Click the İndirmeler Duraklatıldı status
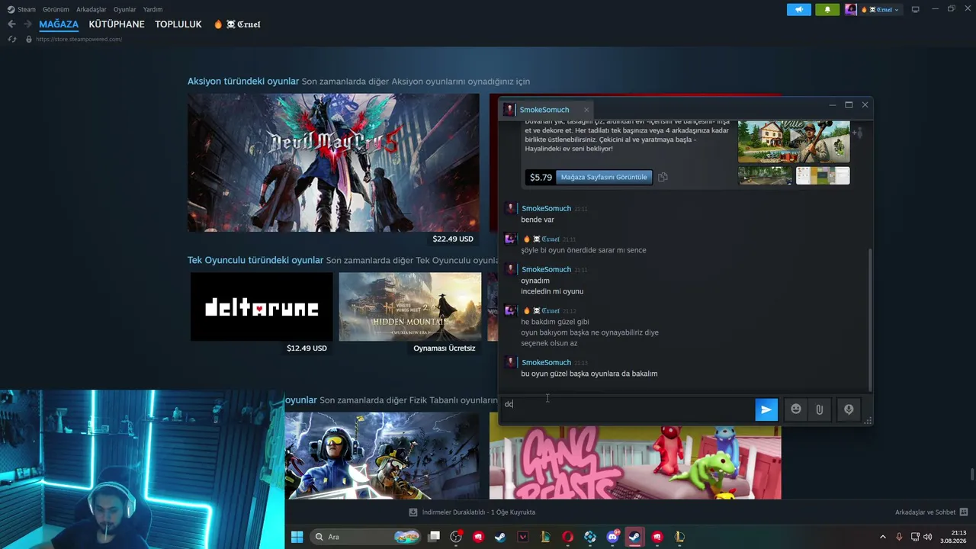The height and width of the screenshot is (549, 976). 478,512
